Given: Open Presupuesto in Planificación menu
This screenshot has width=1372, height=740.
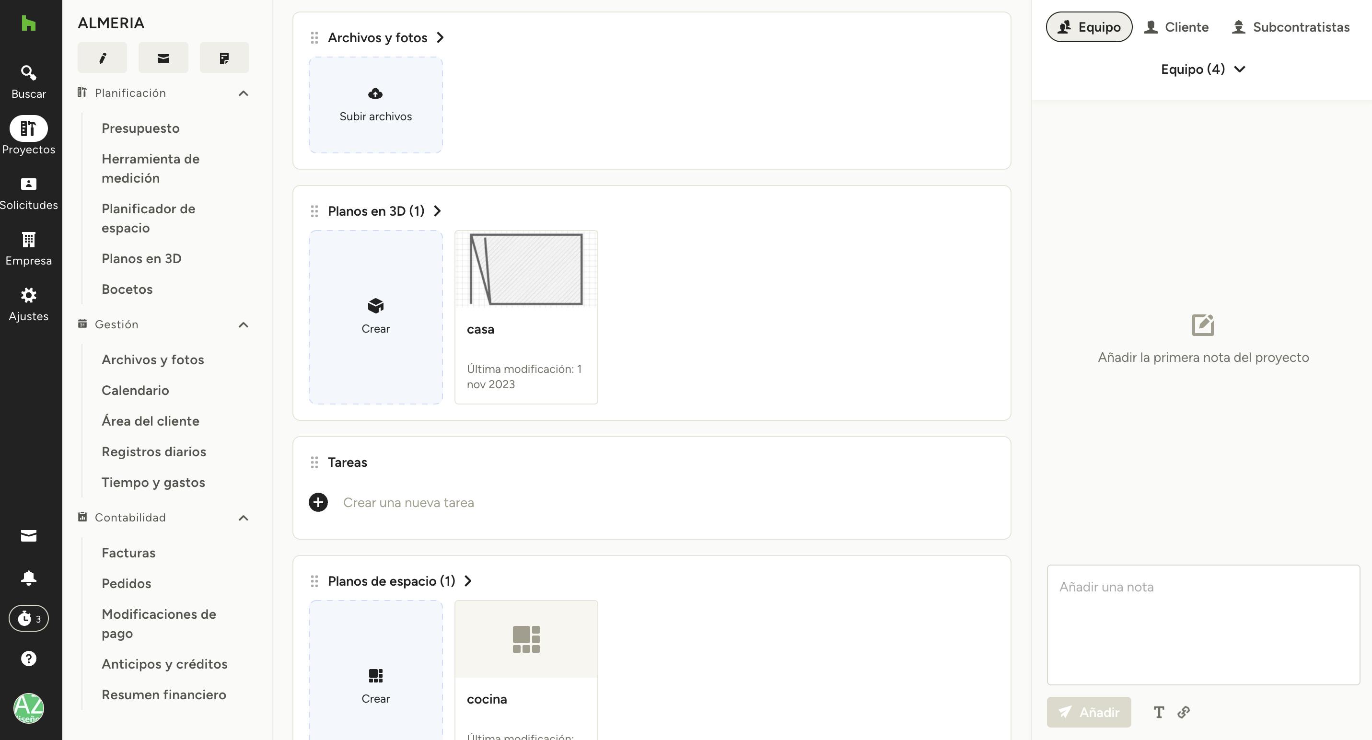Looking at the screenshot, I should click(140, 128).
